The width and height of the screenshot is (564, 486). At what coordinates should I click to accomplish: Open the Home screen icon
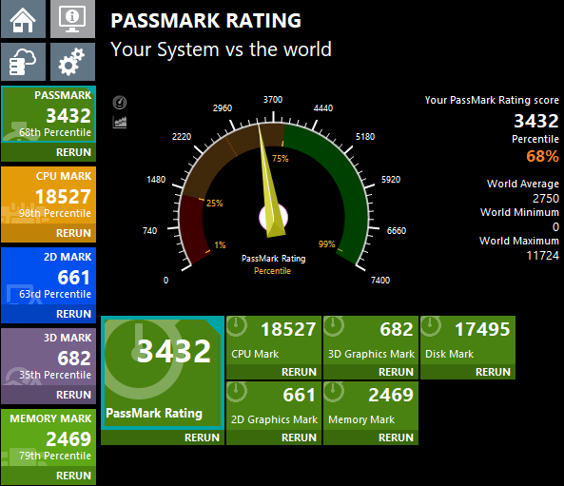click(x=23, y=19)
